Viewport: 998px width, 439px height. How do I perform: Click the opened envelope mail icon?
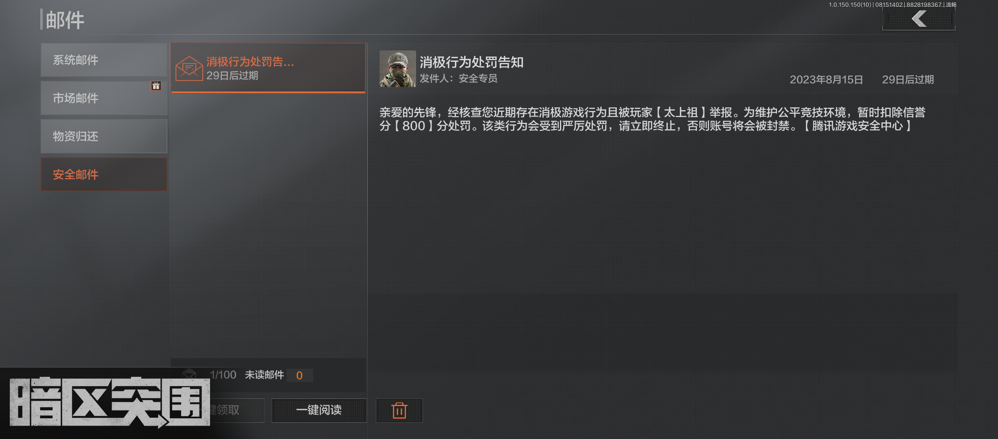click(x=189, y=68)
